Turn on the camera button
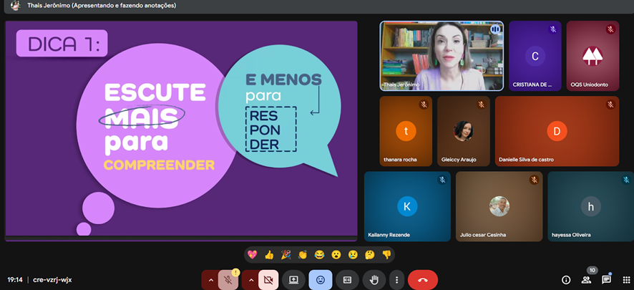634x290 pixels. coord(269,280)
